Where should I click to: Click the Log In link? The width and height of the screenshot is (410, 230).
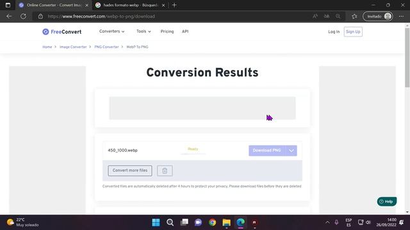tap(334, 32)
